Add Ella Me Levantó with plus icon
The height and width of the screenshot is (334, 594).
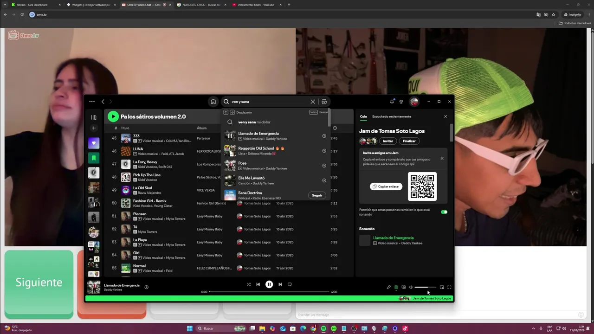[x=324, y=180]
